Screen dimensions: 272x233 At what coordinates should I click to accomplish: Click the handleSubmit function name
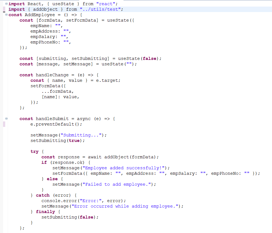pyautogui.click(x=52, y=119)
